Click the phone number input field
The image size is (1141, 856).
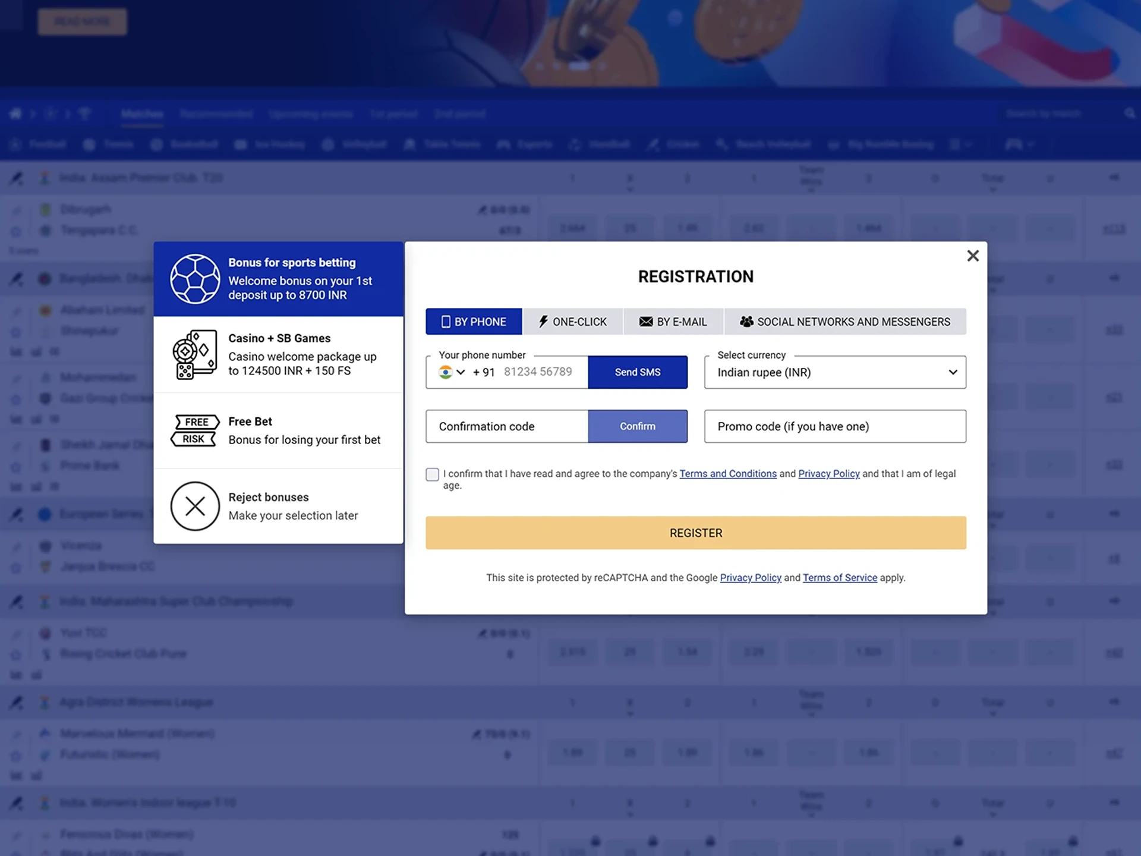coord(538,372)
